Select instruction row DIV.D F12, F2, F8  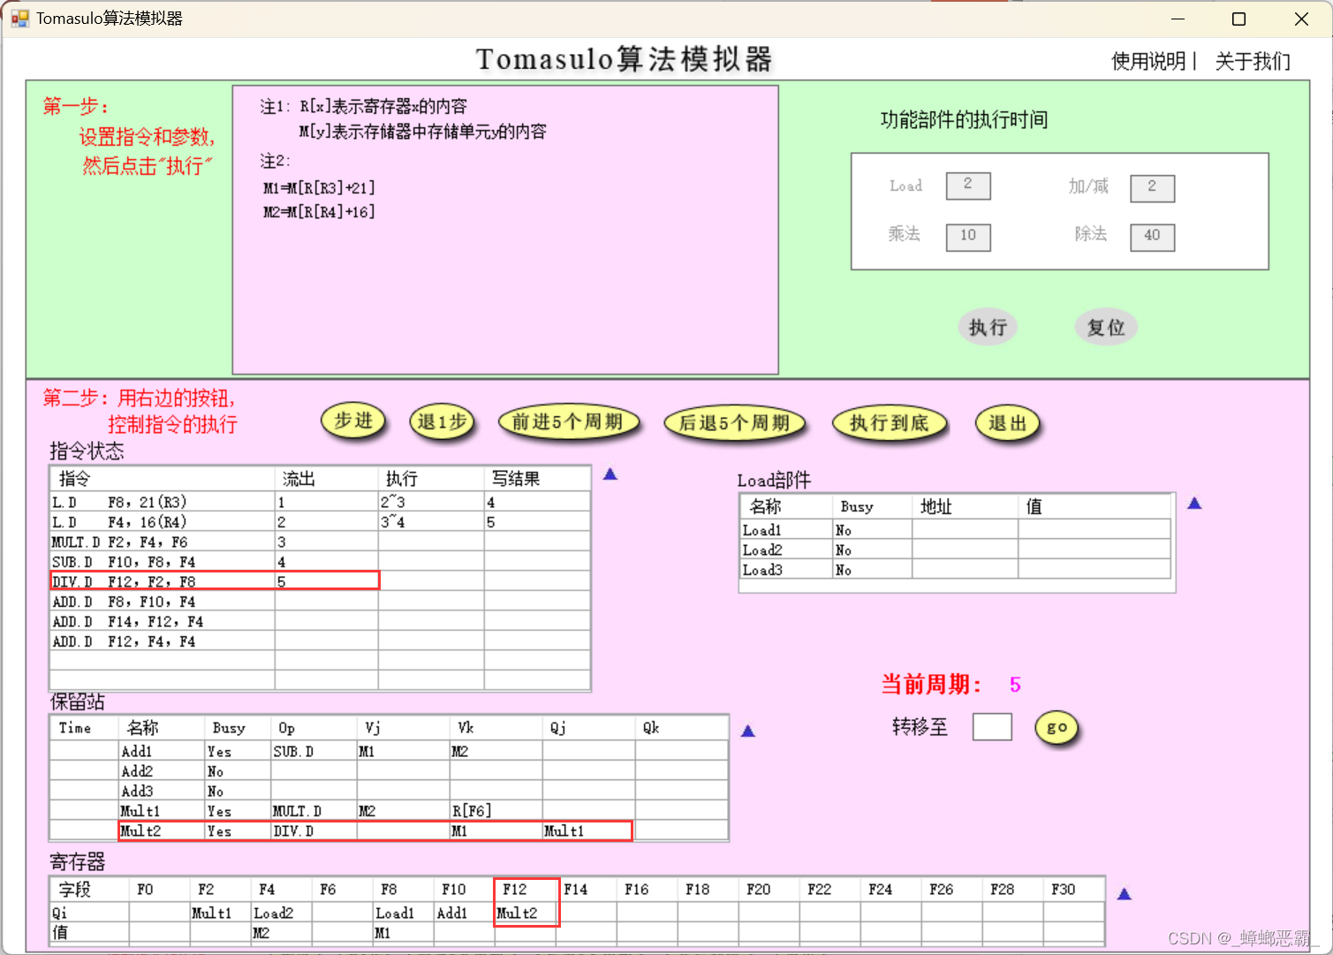(320, 581)
